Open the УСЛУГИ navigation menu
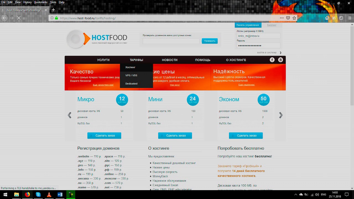The image size is (354, 199). pos(103,60)
